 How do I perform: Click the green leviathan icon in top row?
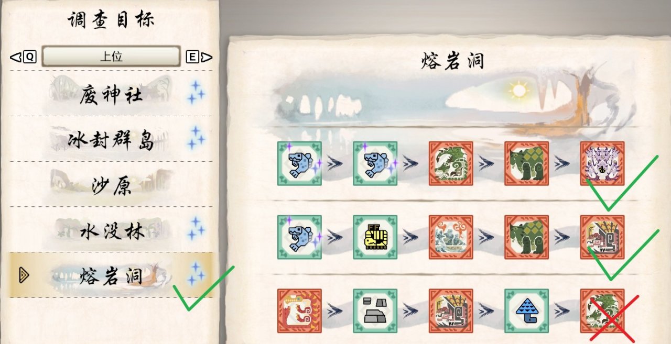(451, 163)
